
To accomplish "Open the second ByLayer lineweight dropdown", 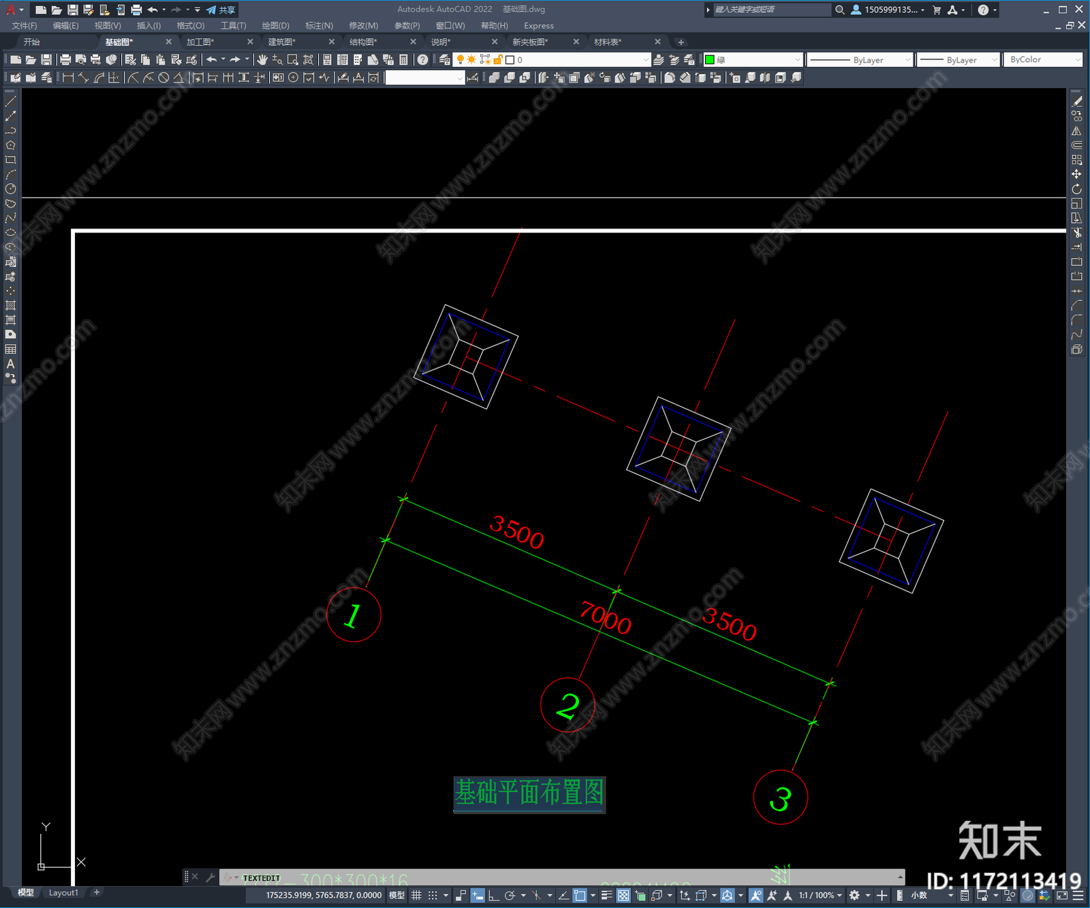I will (x=959, y=60).
